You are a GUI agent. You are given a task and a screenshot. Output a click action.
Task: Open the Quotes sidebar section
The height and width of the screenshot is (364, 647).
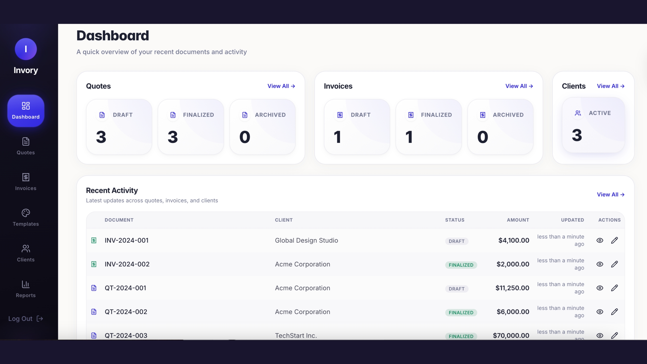(x=26, y=146)
